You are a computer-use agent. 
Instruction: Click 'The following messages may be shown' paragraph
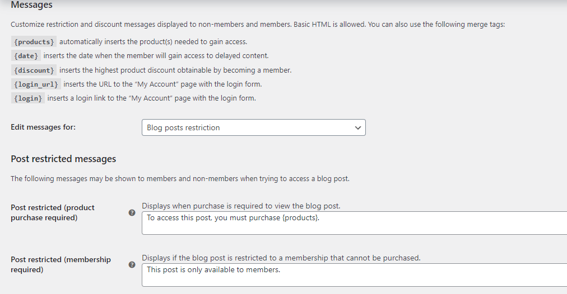click(x=180, y=178)
